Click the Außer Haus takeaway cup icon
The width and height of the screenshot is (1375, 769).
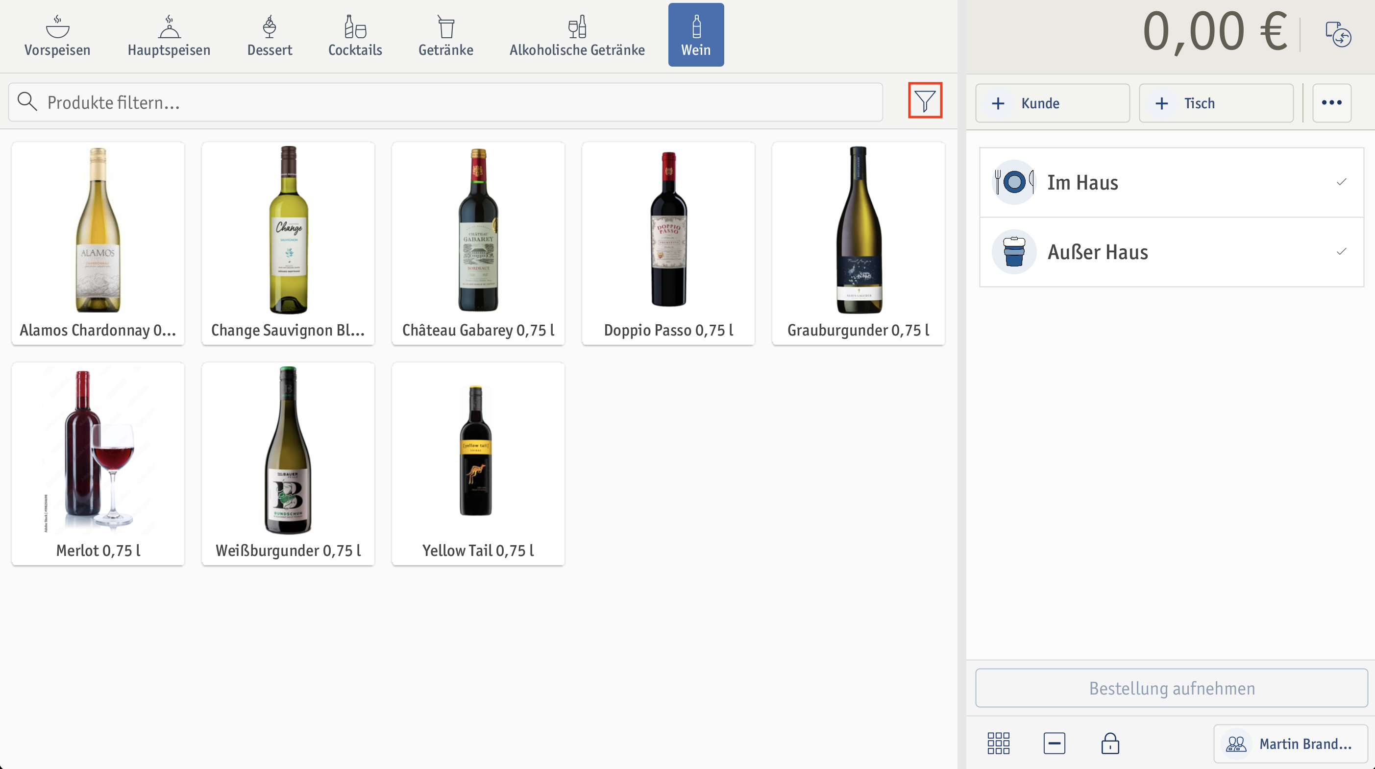click(x=1014, y=252)
